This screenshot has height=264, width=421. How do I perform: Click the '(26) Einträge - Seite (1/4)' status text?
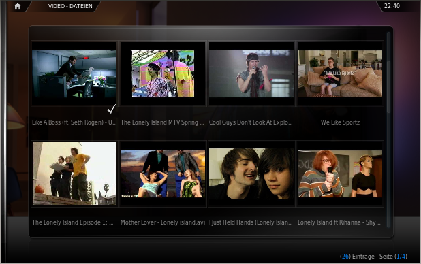[373, 257]
